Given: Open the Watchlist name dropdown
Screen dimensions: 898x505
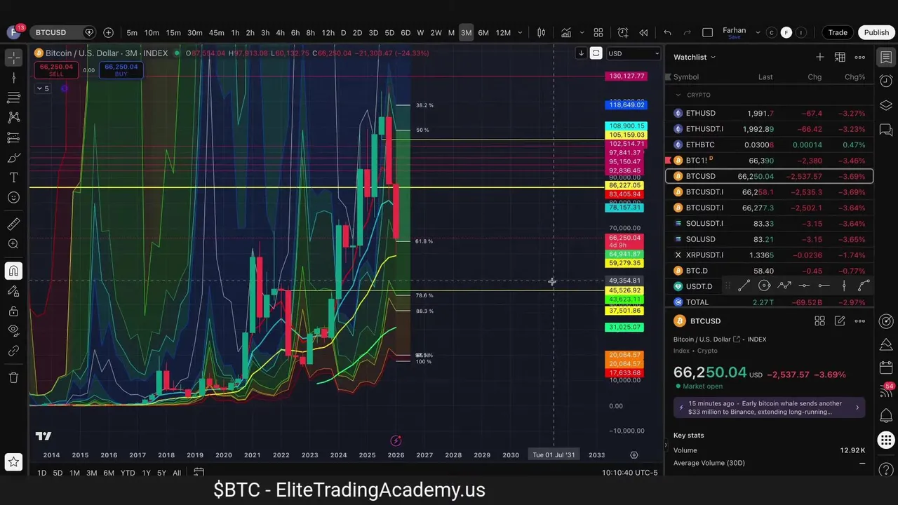Looking at the screenshot, I should tap(695, 57).
